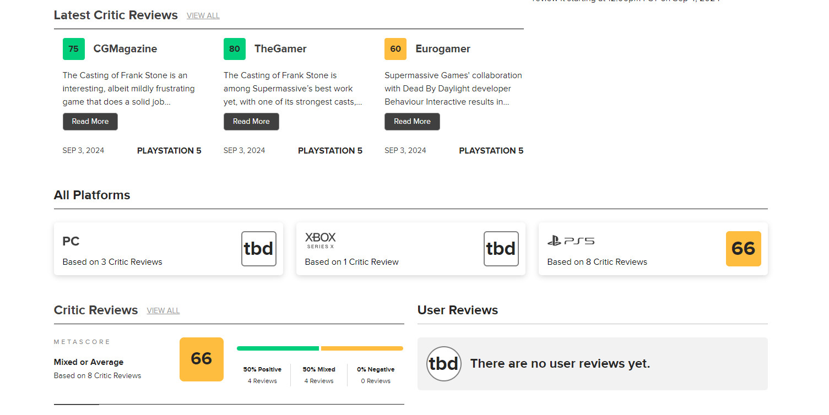This screenshot has height=415, width=829.
Task: Click the Xbox Series X logo
Action: (x=321, y=241)
